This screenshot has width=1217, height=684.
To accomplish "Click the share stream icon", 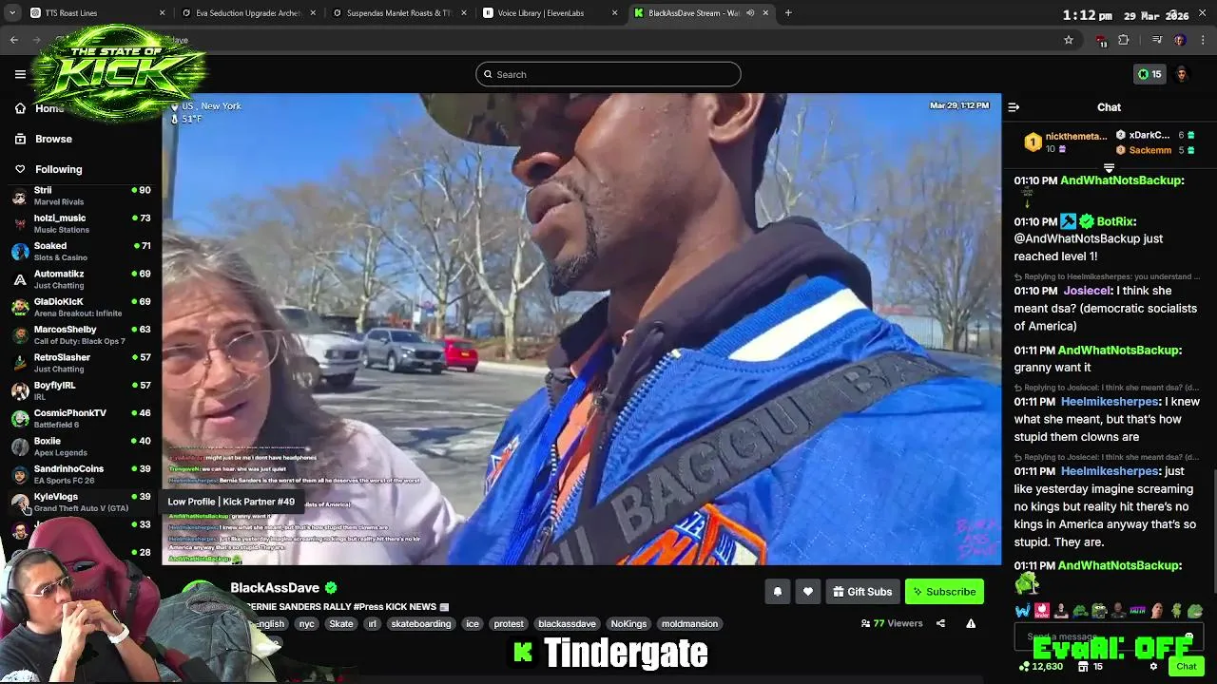I will coord(940,624).
